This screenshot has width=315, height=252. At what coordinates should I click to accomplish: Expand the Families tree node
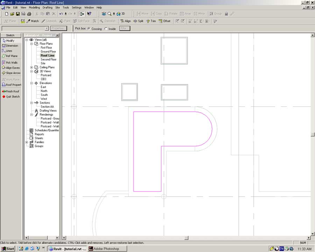27,142
